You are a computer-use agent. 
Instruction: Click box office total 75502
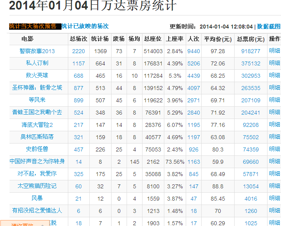251,137
